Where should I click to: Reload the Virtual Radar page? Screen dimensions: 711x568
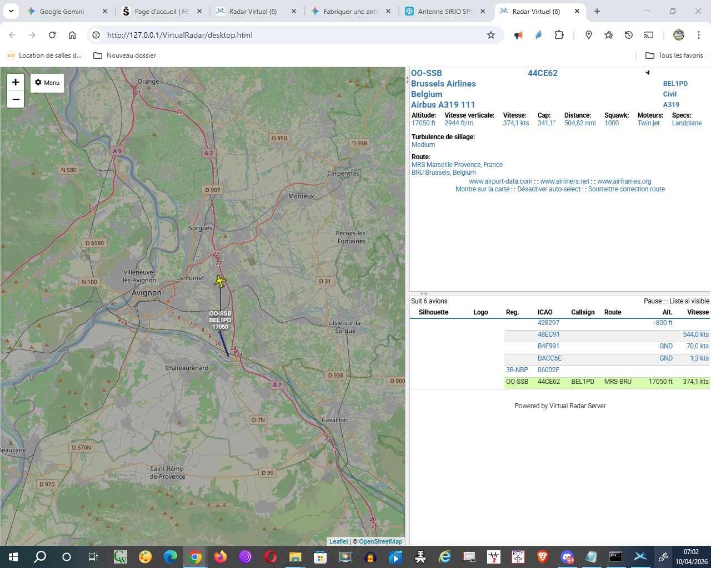pyautogui.click(x=52, y=35)
